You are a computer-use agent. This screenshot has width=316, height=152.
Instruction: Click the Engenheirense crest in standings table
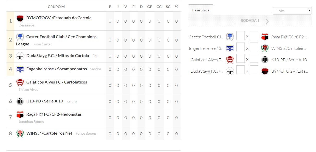(20, 69)
